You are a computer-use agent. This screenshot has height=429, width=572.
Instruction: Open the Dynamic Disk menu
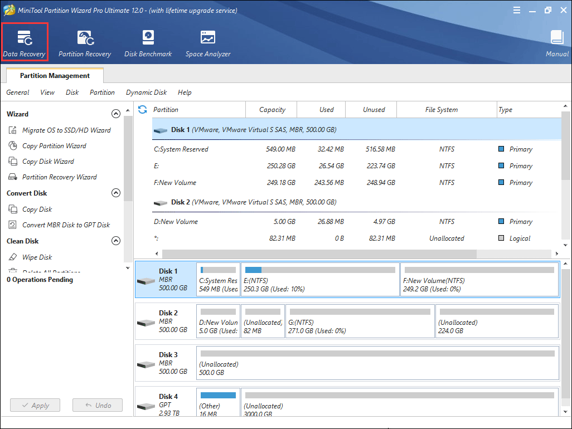146,92
